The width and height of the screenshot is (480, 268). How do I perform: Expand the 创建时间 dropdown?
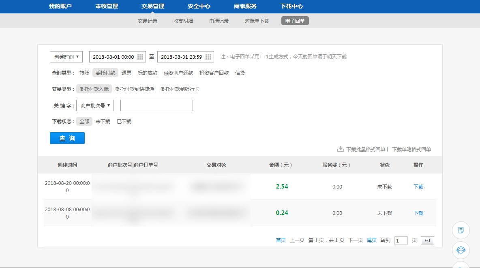[66, 57]
